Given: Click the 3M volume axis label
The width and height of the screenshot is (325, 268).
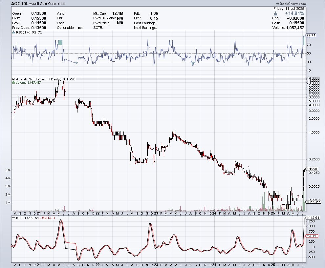Looking at the screenshot, I should tap(8, 186).
